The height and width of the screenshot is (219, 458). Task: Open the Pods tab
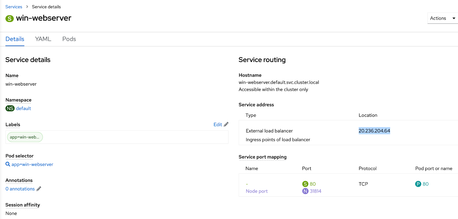click(x=69, y=39)
